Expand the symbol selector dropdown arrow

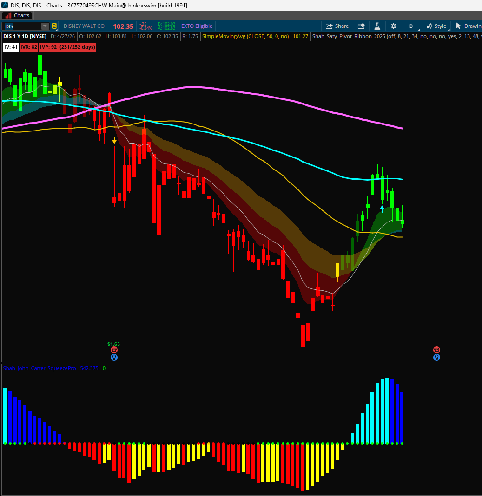pos(45,26)
